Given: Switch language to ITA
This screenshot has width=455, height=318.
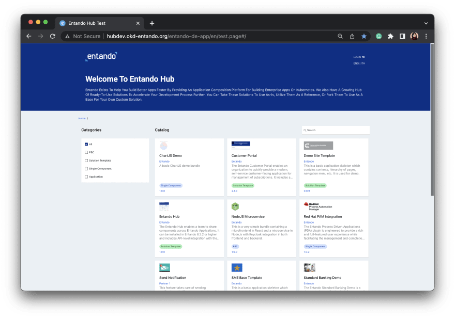Looking at the screenshot, I should point(363,63).
